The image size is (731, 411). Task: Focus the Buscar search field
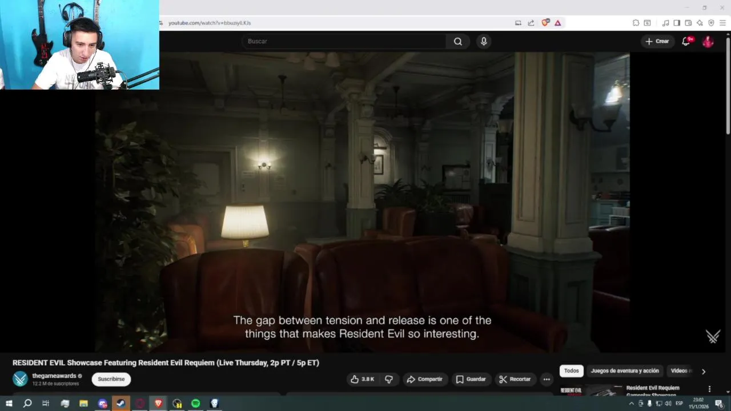(344, 41)
